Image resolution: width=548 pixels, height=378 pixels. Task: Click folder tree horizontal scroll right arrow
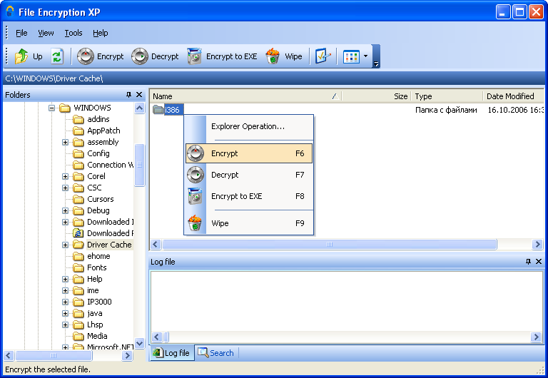click(x=128, y=356)
